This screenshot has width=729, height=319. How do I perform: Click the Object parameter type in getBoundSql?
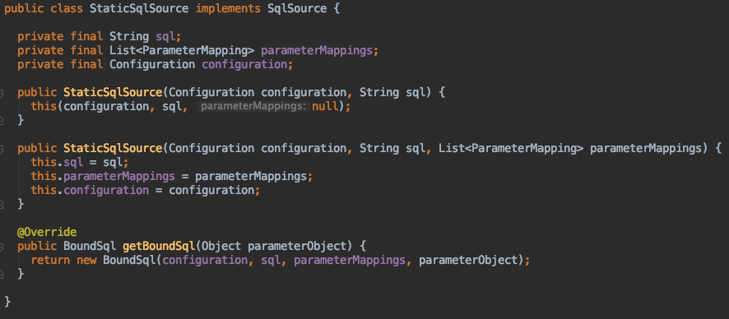pos(221,246)
